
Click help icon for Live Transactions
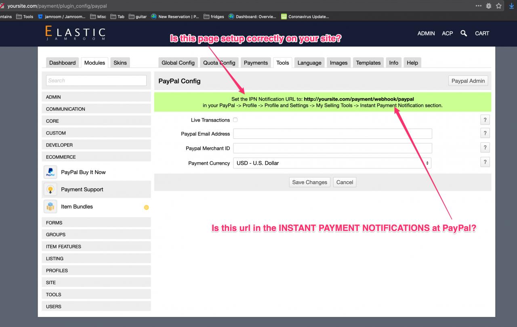point(485,120)
